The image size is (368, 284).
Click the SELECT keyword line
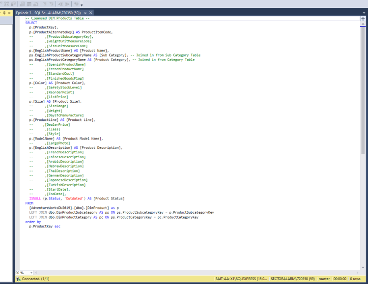(x=31, y=23)
